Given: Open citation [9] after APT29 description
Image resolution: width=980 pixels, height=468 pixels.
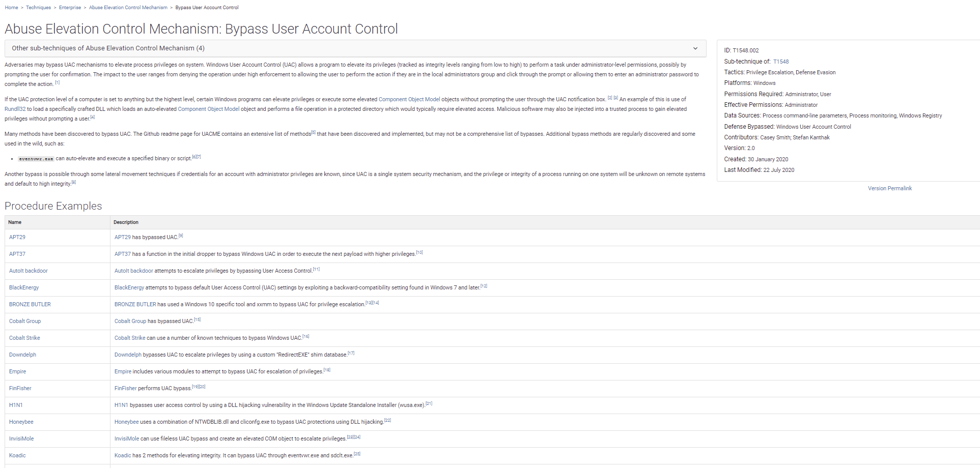Looking at the screenshot, I should point(181,236).
